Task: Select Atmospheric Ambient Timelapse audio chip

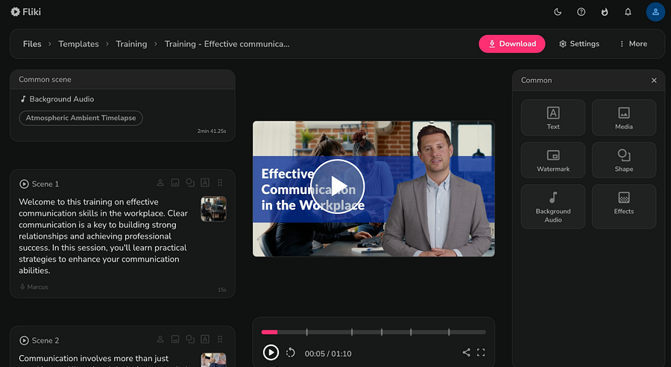Action: point(81,118)
